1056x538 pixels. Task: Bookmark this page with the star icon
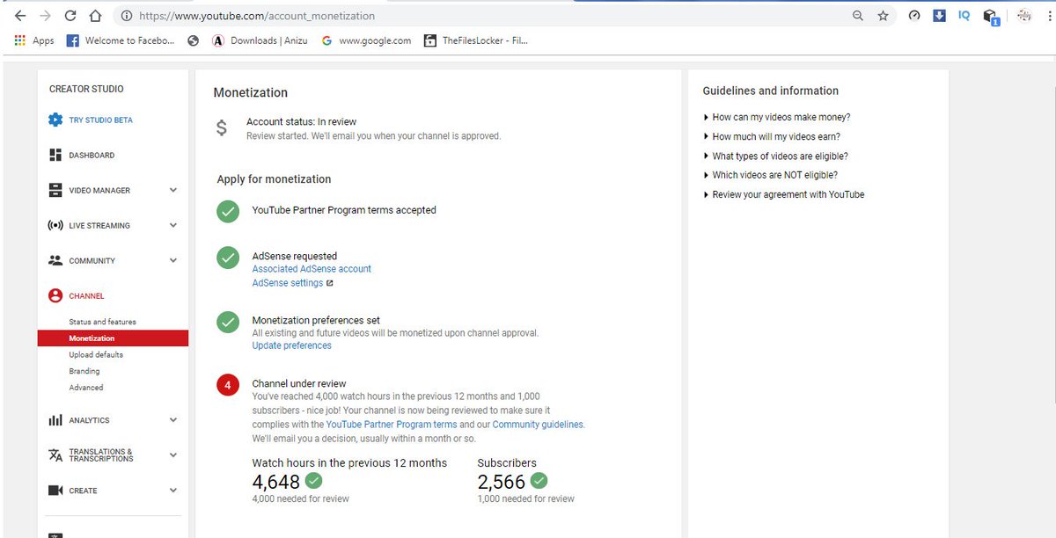(x=883, y=16)
